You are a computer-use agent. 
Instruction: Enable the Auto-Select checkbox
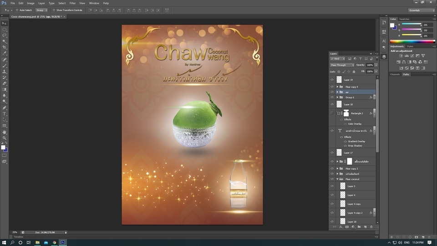tap(17, 10)
